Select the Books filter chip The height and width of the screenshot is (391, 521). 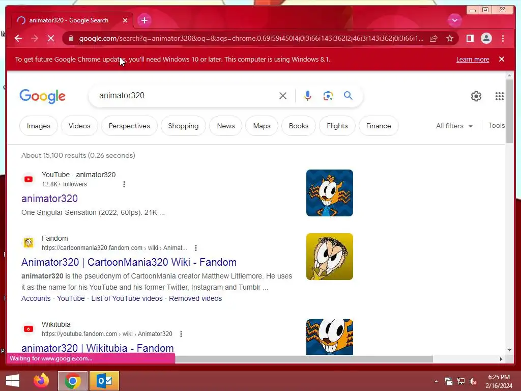click(298, 126)
